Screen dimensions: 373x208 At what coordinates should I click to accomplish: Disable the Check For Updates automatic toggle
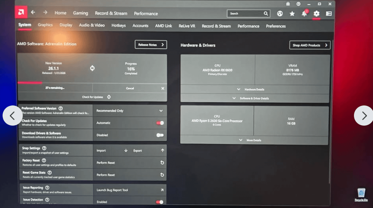pos(160,123)
